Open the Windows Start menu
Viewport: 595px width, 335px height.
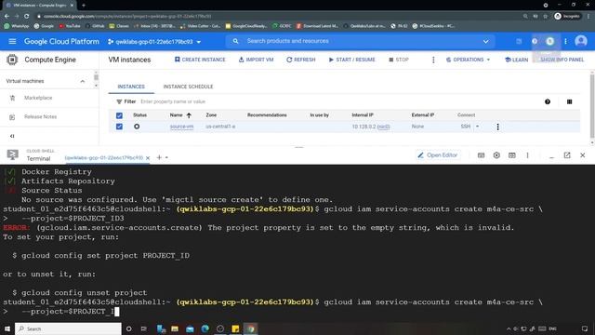(x=7, y=328)
